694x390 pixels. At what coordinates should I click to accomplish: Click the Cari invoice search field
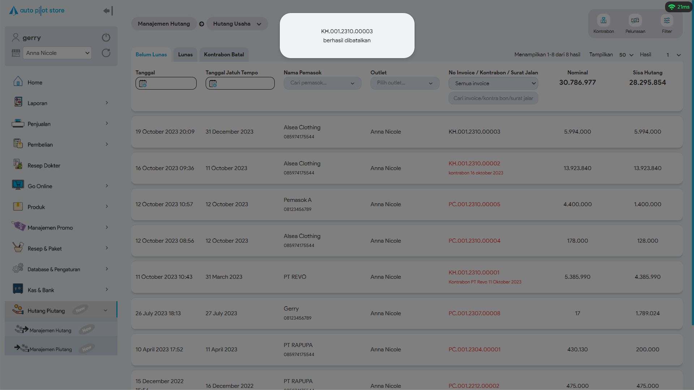click(493, 98)
